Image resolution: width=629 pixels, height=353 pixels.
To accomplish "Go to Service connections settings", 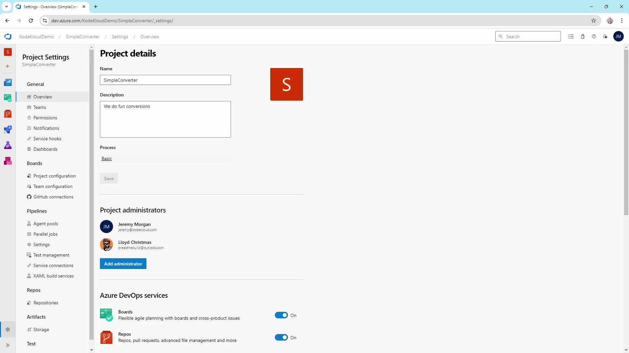I will 53,265.
